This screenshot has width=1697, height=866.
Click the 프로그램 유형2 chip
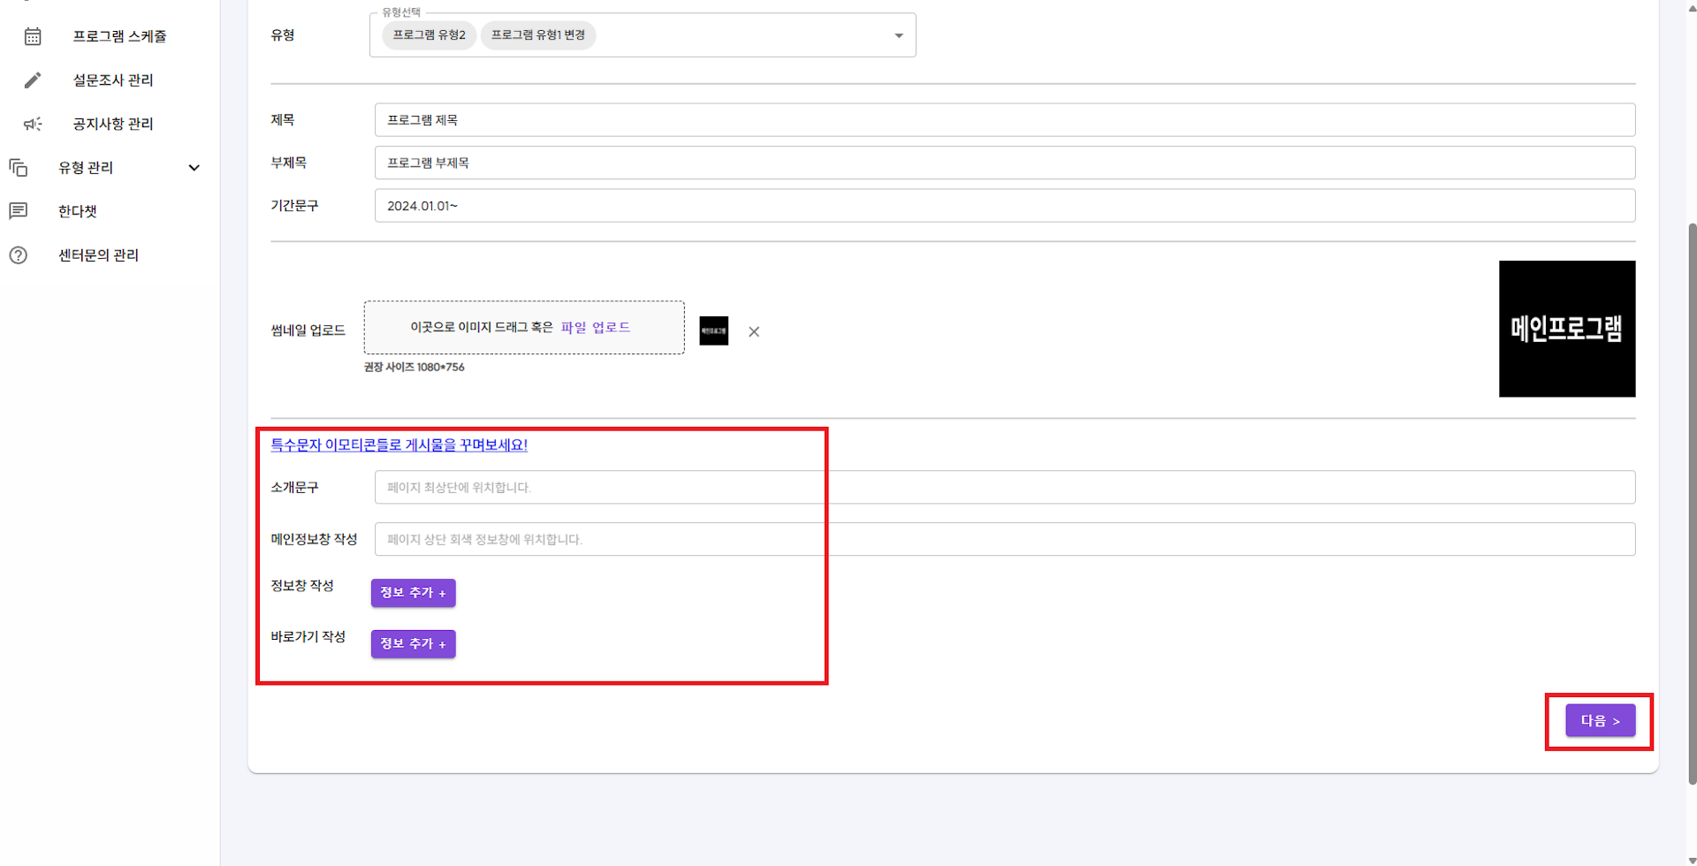click(429, 35)
